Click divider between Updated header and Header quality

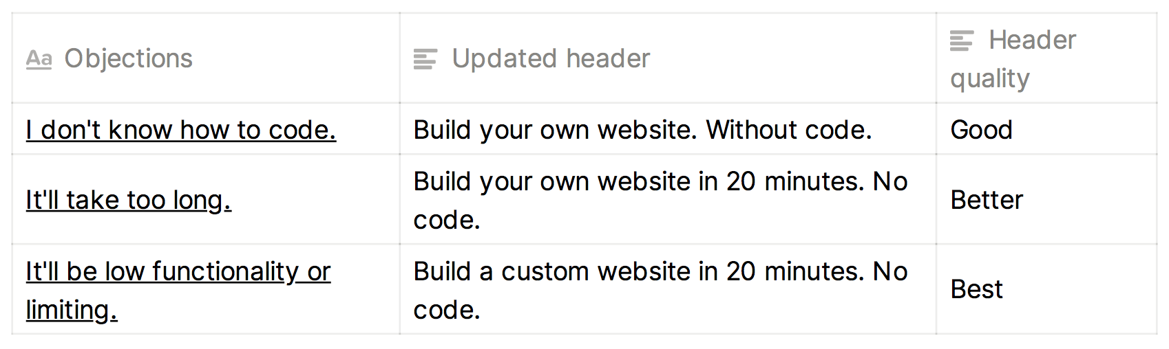point(936,59)
